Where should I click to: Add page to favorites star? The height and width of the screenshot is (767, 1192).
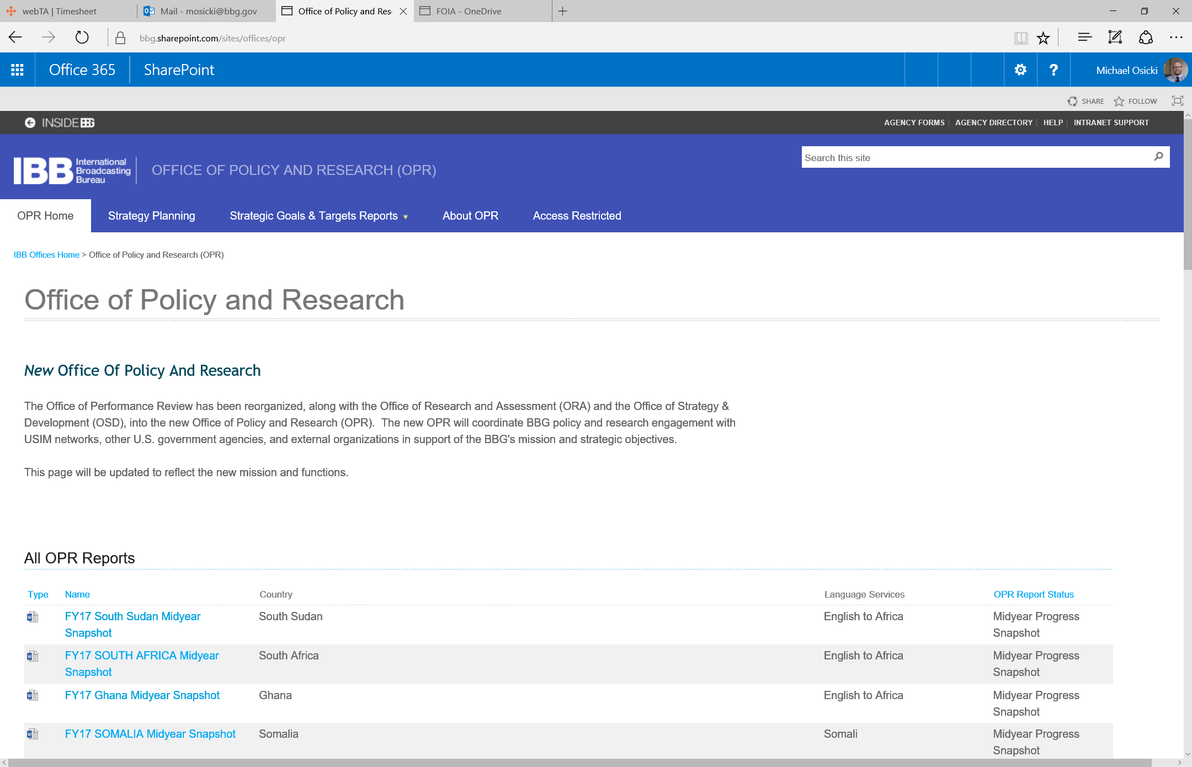point(1043,38)
